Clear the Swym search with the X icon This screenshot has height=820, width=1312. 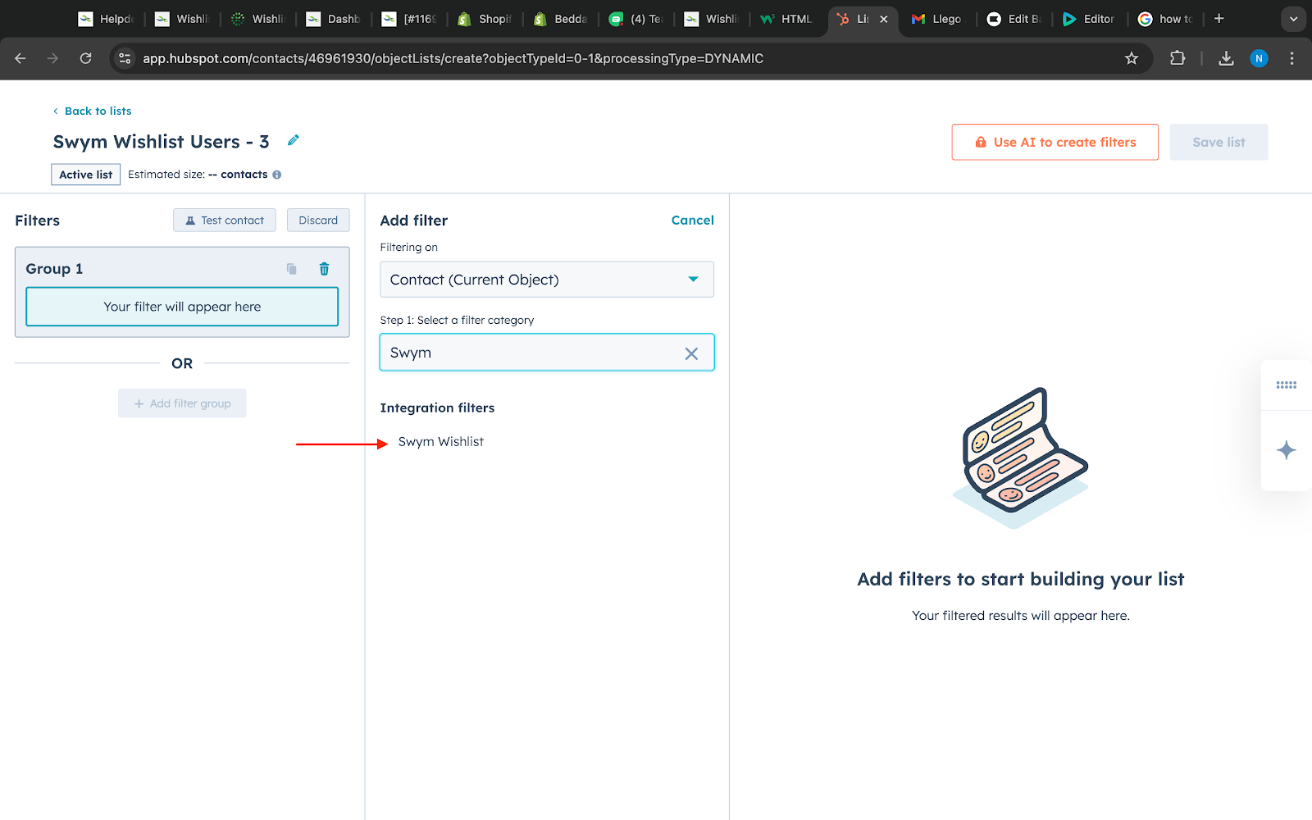(x=691, y=353)
